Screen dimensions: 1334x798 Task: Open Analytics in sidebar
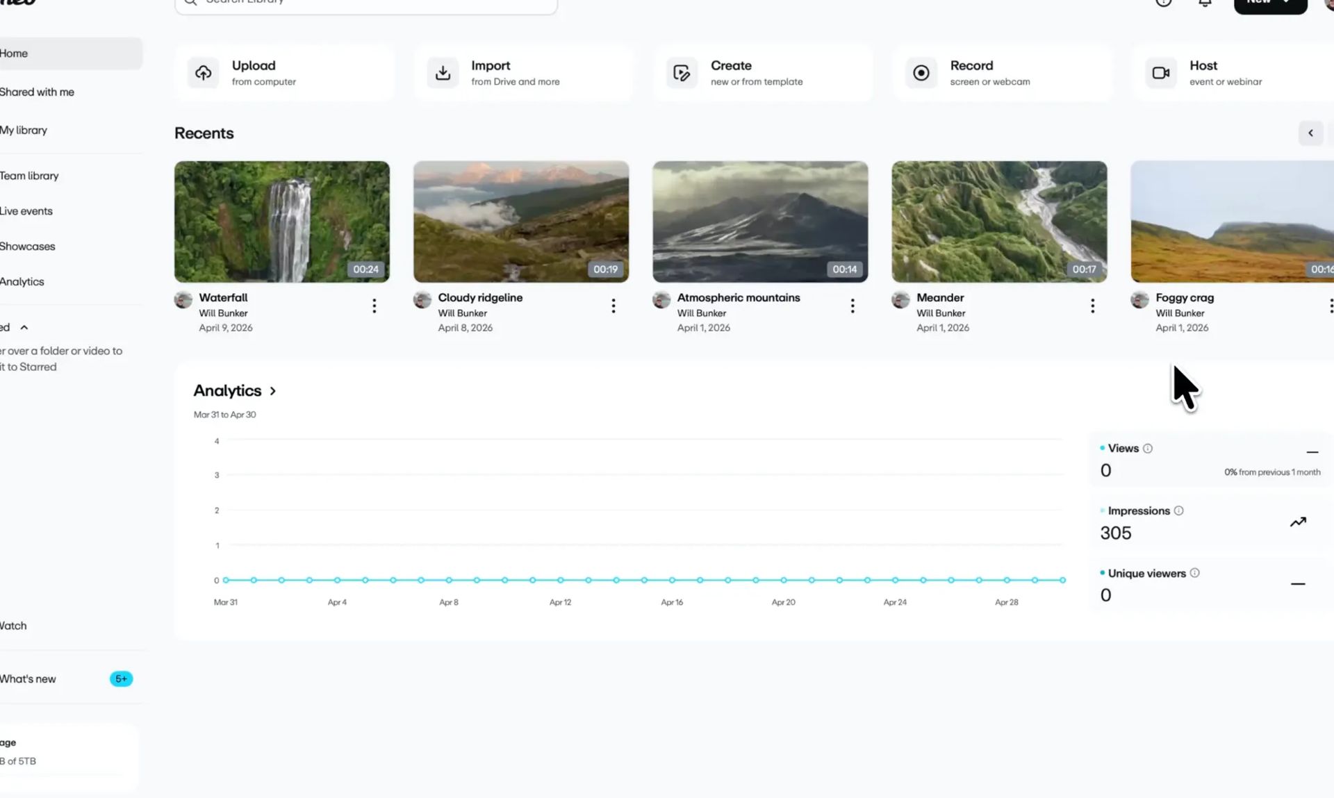click(22, 281)
